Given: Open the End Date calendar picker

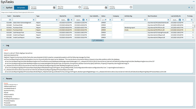Looking at the screenshot, I should (106, 8).
